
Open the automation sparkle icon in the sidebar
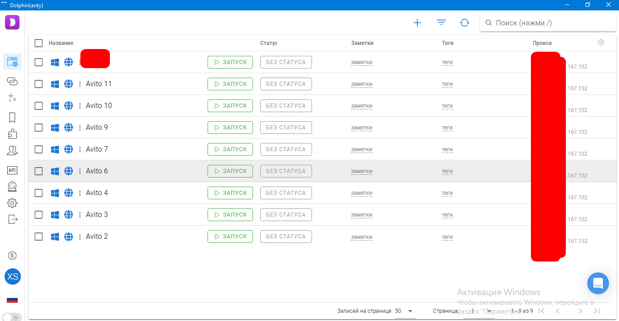click(12, 98)
